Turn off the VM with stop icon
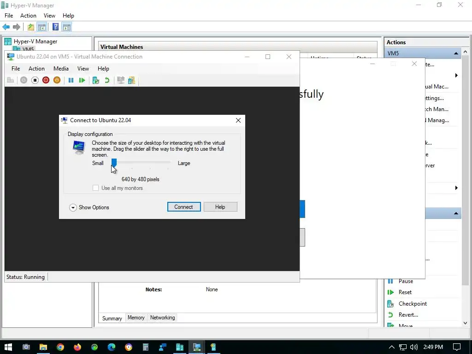472x354 pixels. point(35,80)
